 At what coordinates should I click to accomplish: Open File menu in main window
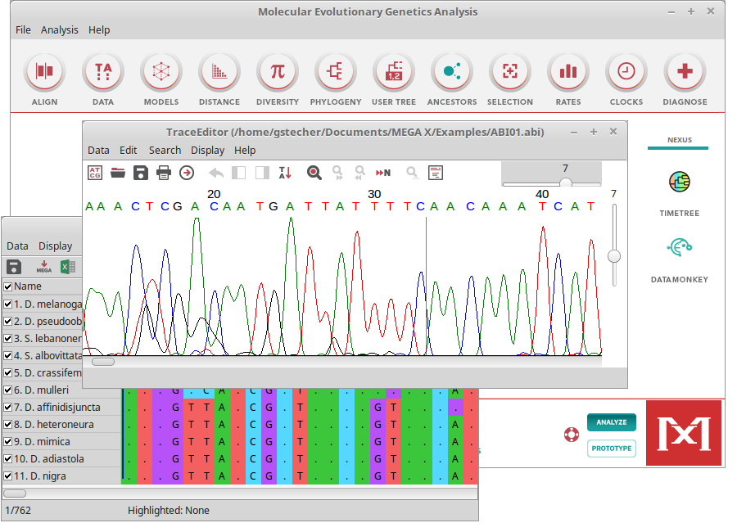tap(23, 30)
